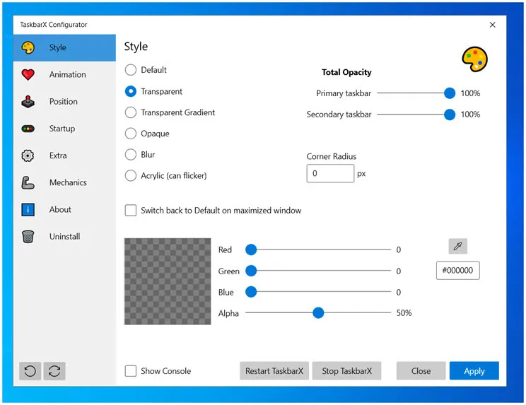Image resolution: width=526 pixels, height=405 pixels.
Task: Click the Green color slider handle
Action: click(x=251, y=271)
